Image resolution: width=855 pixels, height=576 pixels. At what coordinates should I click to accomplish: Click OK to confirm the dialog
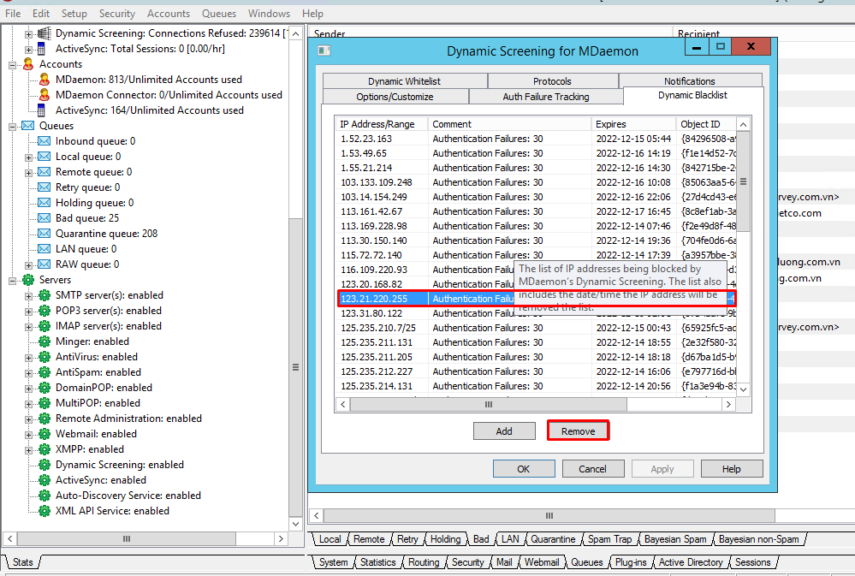tap(523, 469)
